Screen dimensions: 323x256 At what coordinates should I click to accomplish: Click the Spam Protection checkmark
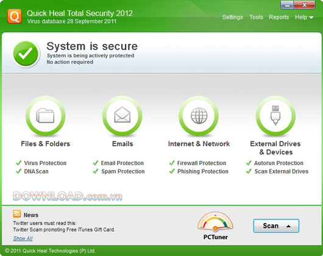(95, 171)
